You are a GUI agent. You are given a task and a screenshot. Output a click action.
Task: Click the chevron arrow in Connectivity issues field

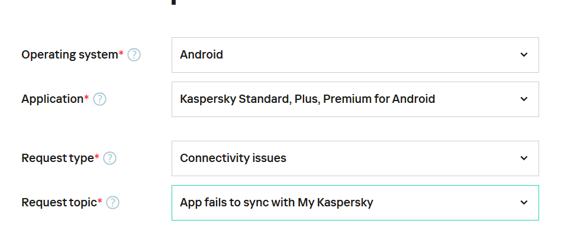click(x=524, y=158)
